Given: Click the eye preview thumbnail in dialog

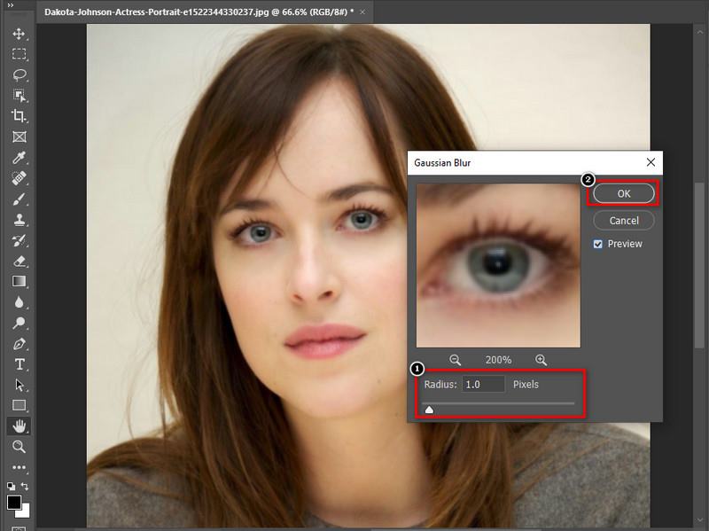Looking at the screenshot, I should pos(498,266).
